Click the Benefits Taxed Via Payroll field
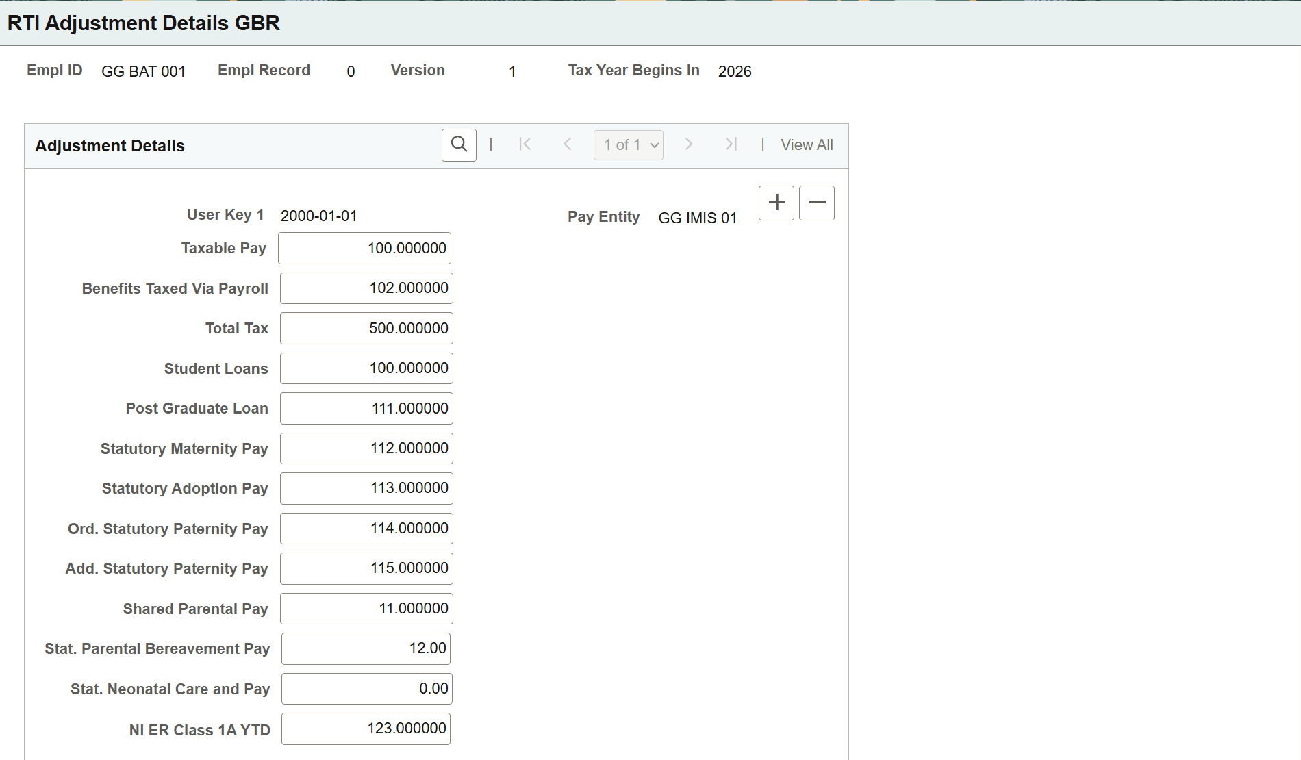The width and height of the screenshot is (1301, 760). pyautogui.click(x=366, y=288)
